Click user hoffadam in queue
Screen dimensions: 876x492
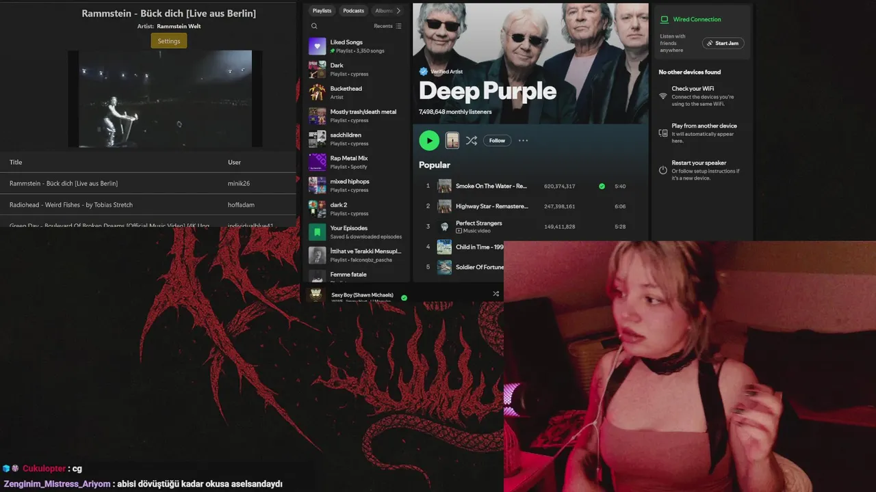(242, 204)
